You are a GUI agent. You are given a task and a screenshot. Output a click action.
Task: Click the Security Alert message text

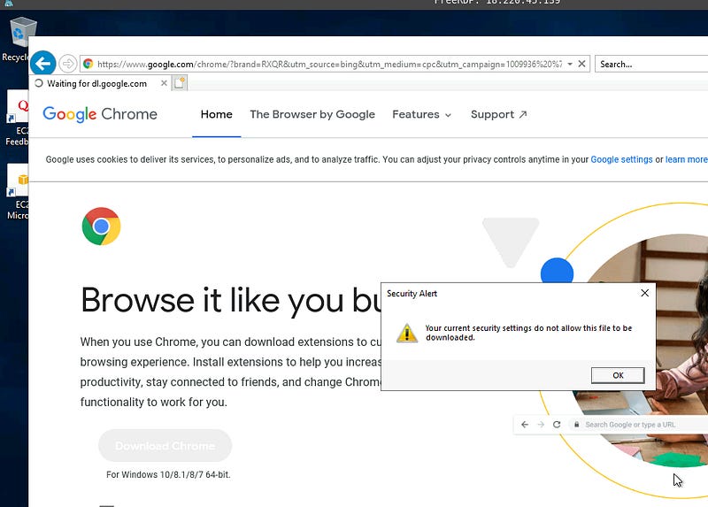point(528,333)
